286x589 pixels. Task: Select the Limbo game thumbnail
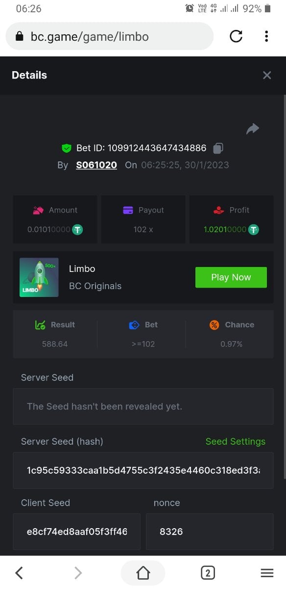[x=39, y=277]
